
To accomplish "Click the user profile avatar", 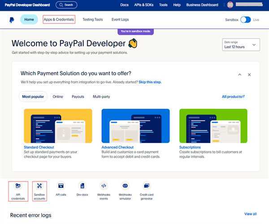I will [x=230, y=5].
